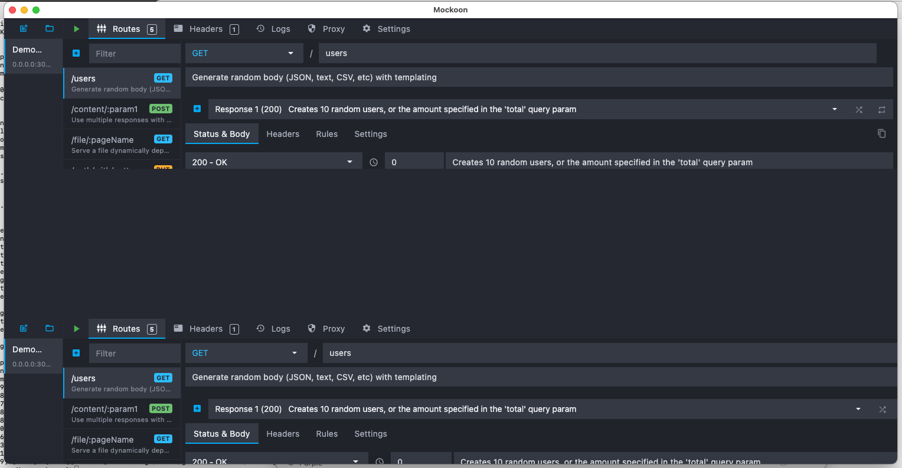Create a new environment with the add-document icon

(x=23, y=28)
